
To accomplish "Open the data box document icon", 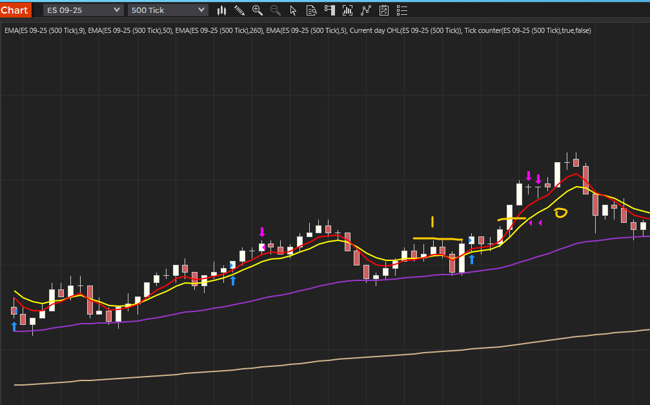I will [x=311, y=10].
